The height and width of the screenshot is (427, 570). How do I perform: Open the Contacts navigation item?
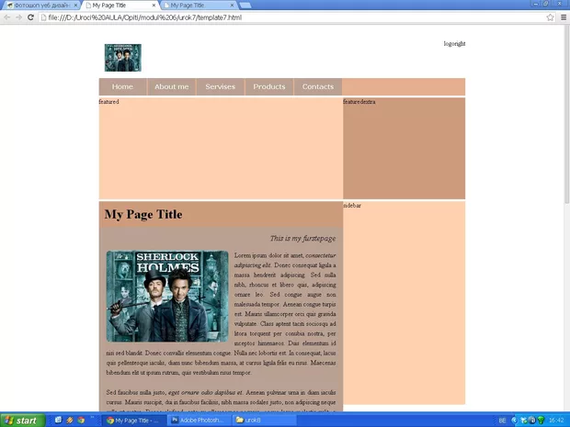click(x=318, y=87)
